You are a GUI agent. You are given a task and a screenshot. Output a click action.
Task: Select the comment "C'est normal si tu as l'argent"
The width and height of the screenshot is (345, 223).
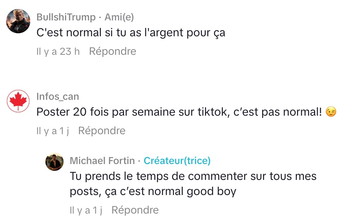coord(131,33)
